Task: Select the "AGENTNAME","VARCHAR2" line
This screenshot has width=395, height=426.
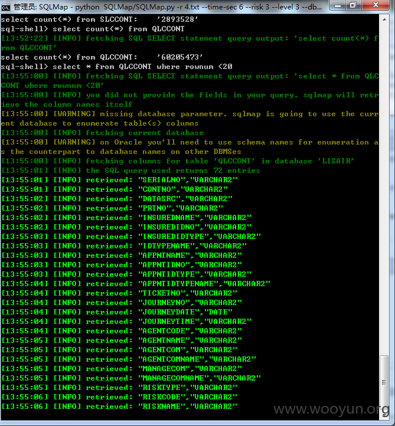Action: pyautogui.click(x=122, y=340)
